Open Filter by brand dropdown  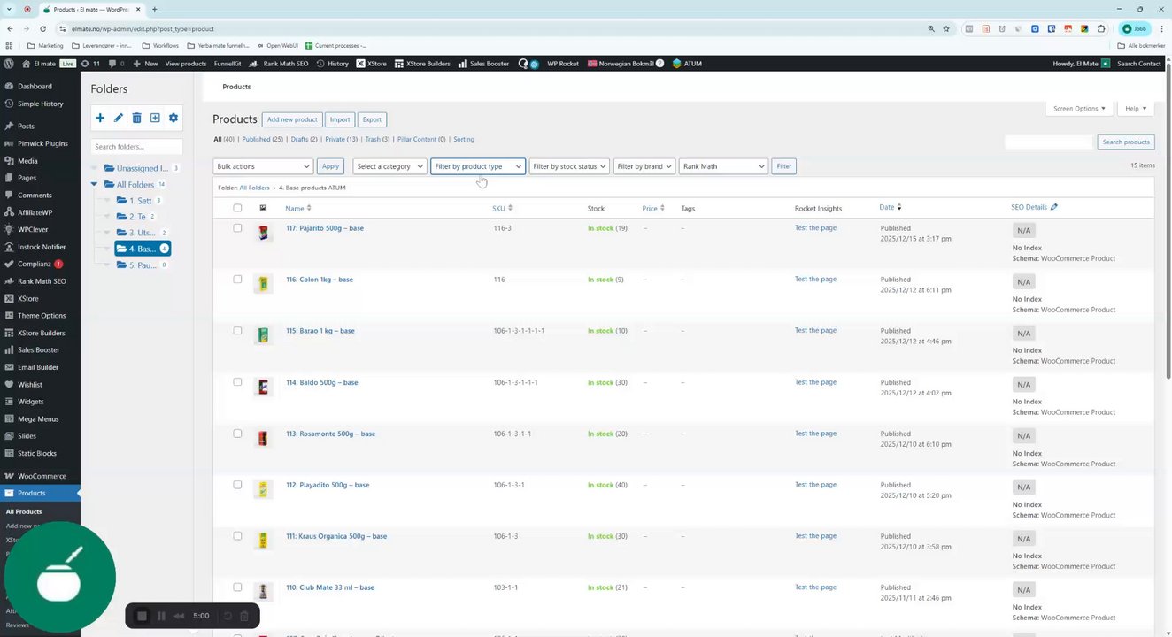[644, 166]
